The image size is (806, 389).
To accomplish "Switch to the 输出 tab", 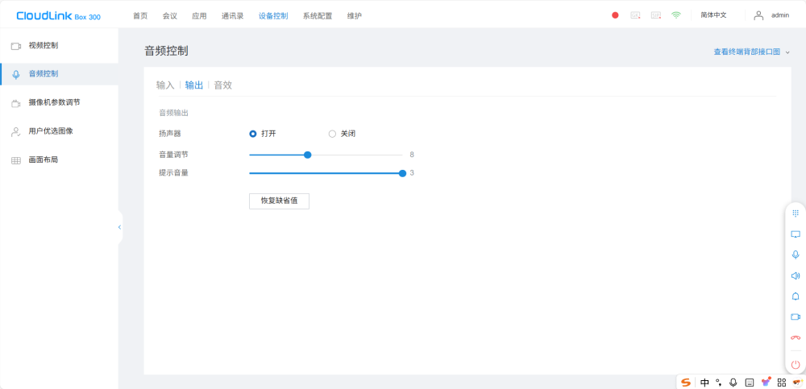I will click(x=194, y=85).
